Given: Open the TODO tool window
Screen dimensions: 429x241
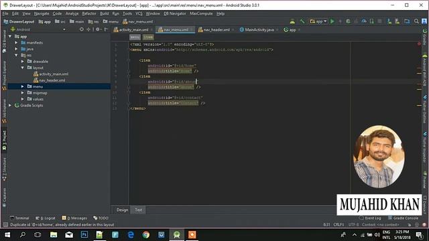Looking at the screenshot, I should point(101,218).
